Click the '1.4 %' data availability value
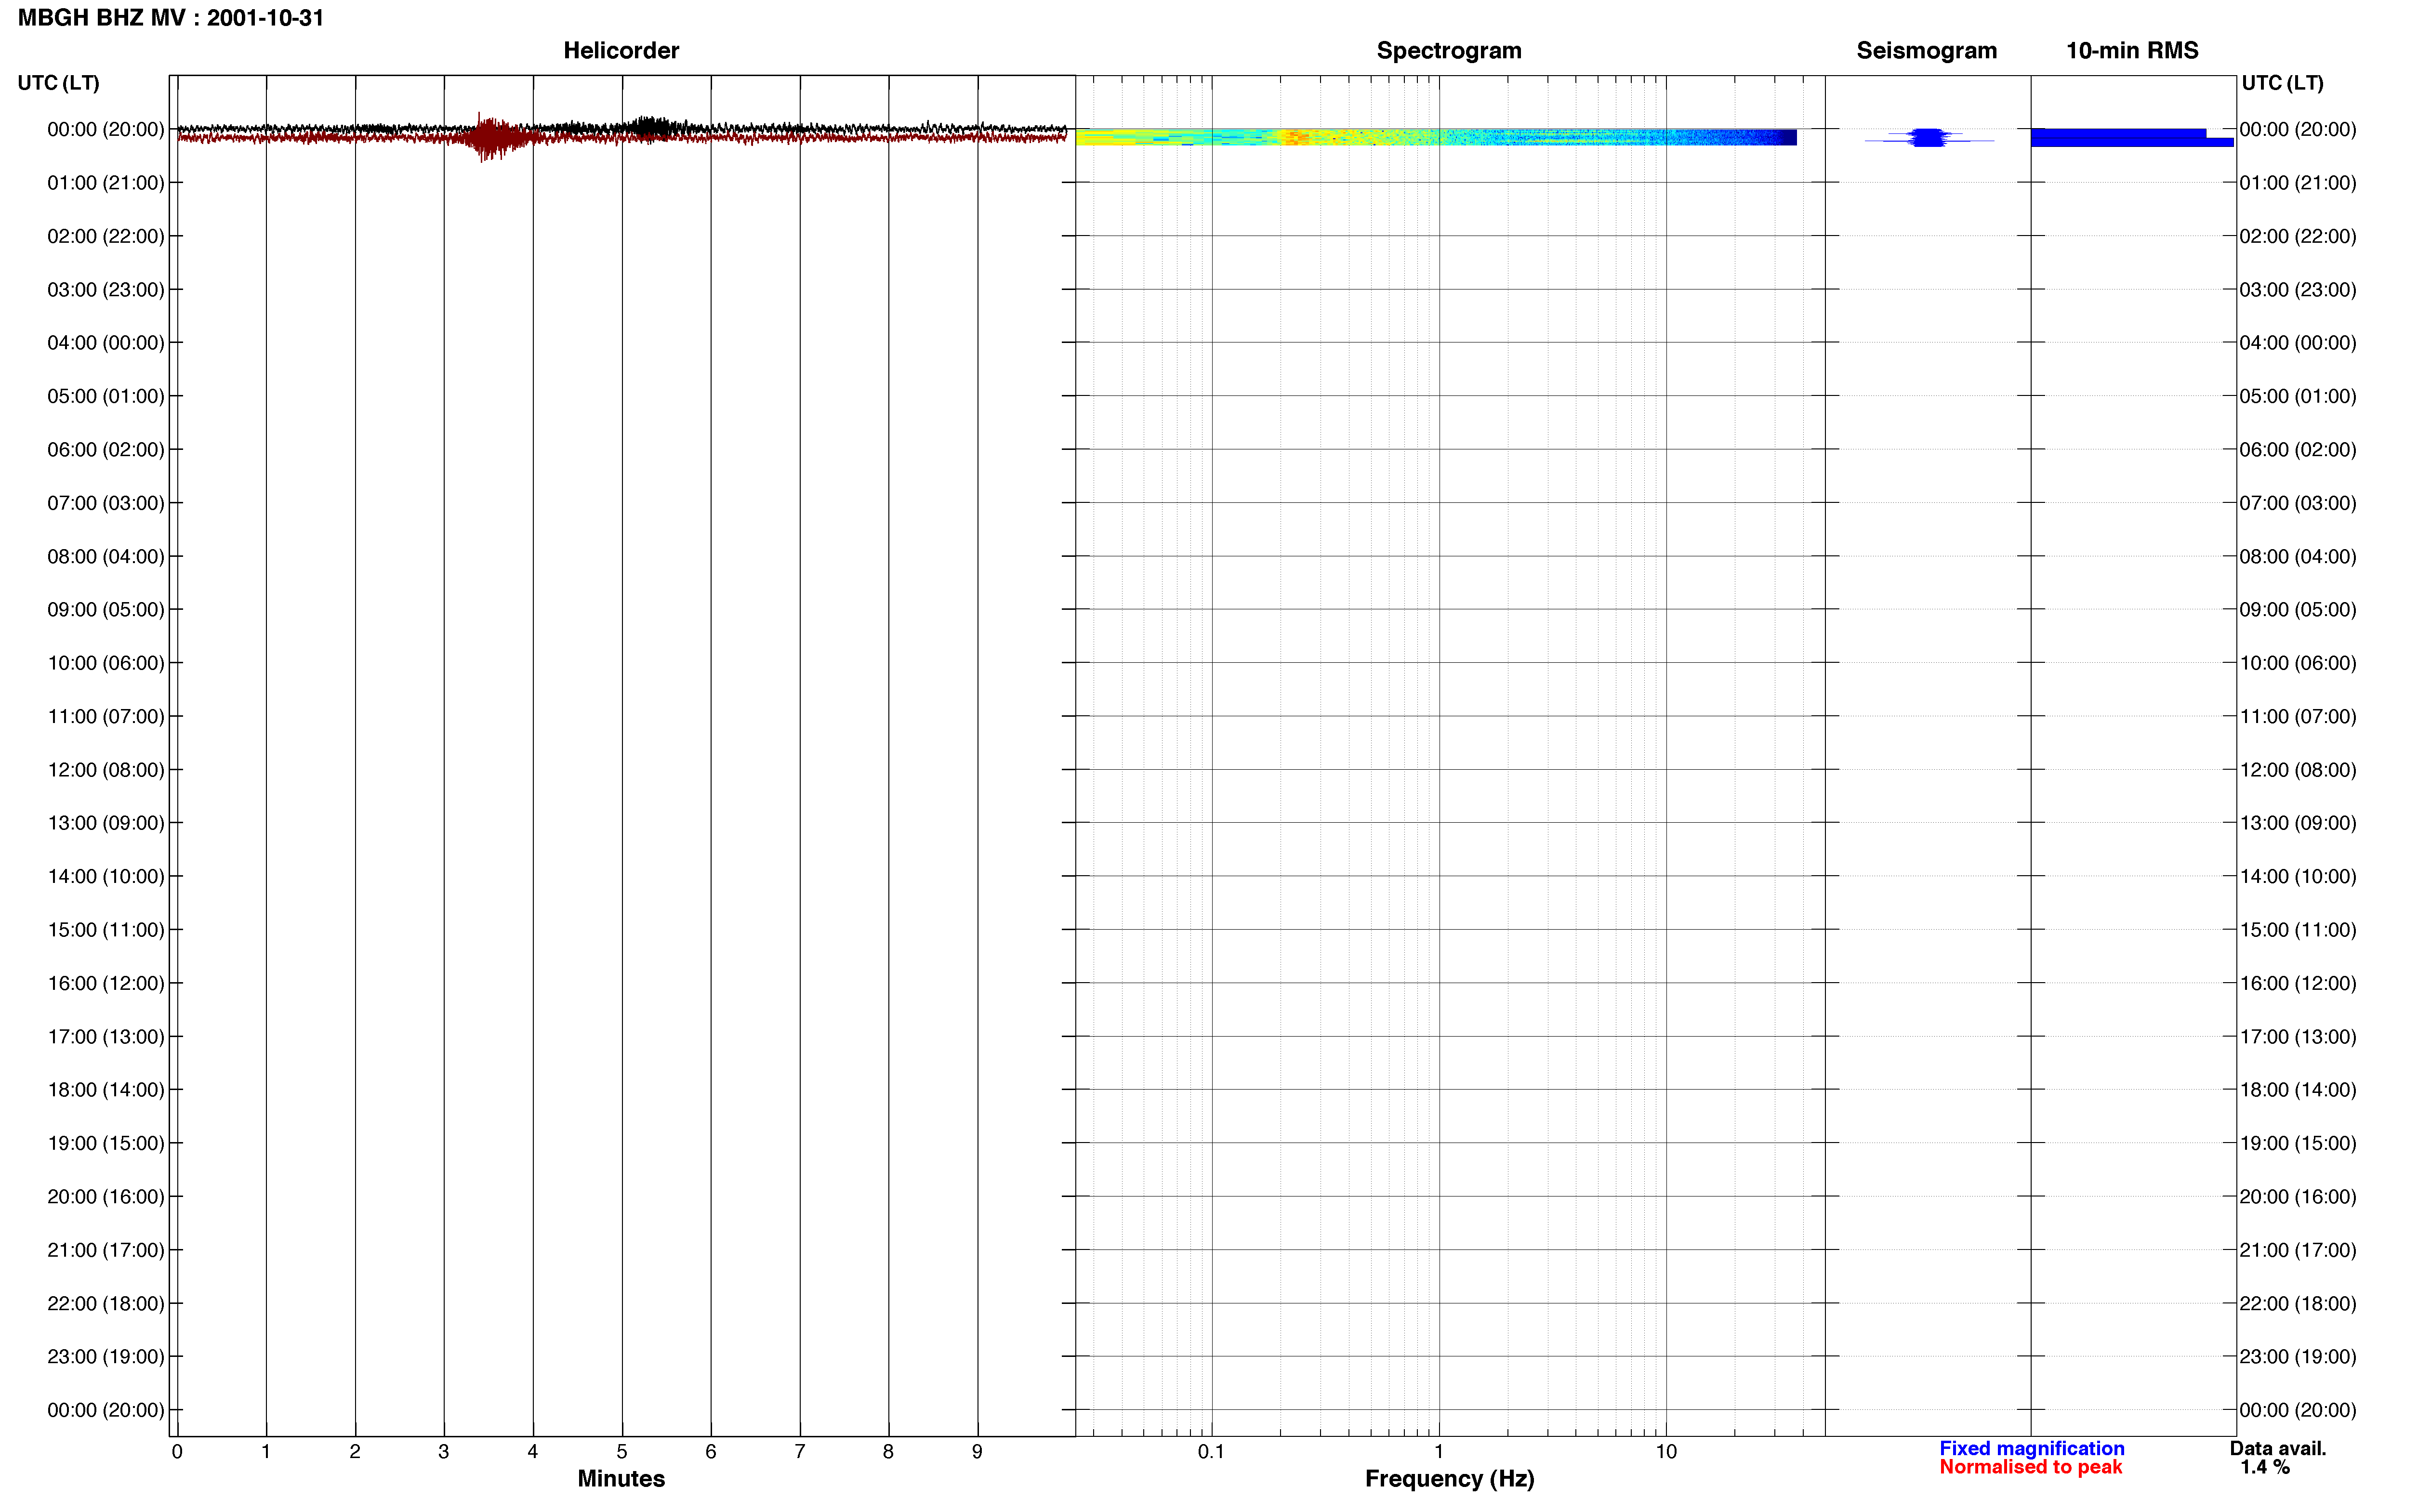Image resolution: width=2418 pixels, height=1512 pixels. pyautogui.click(x=2265, y=1467)
